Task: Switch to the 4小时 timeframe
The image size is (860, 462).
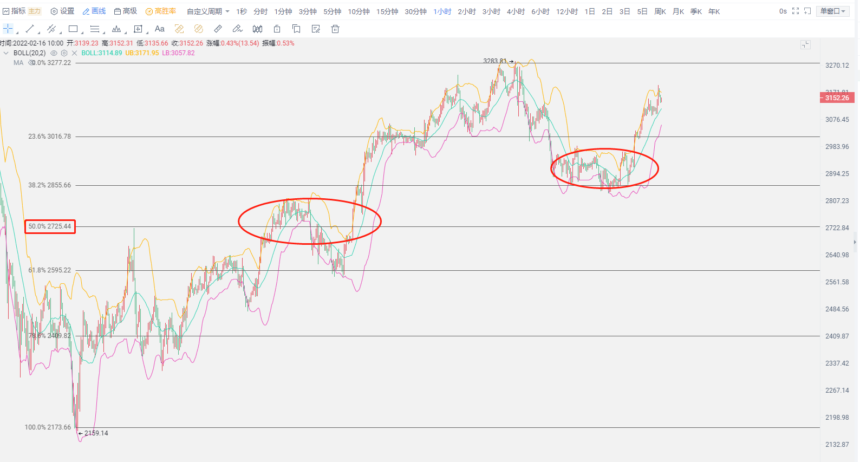Action: [516, 11]
